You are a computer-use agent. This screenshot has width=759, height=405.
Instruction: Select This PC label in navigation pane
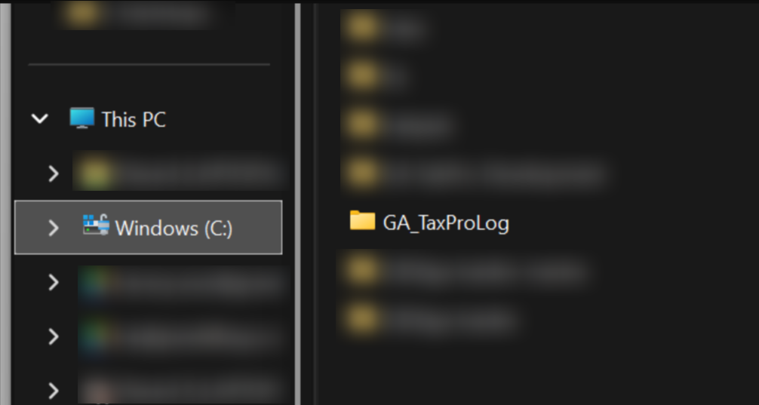134,119
